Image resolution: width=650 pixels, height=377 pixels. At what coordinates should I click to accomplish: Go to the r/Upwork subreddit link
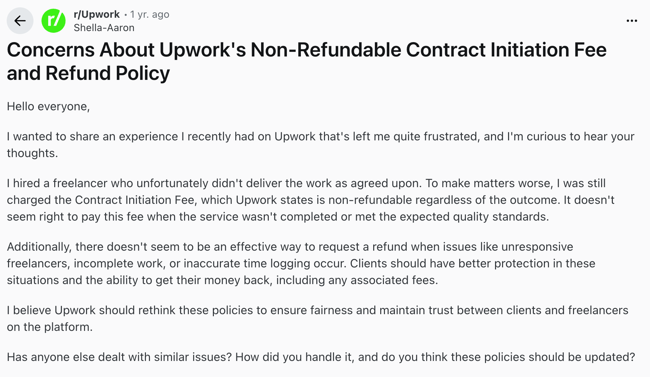click(x=96, y=14)
